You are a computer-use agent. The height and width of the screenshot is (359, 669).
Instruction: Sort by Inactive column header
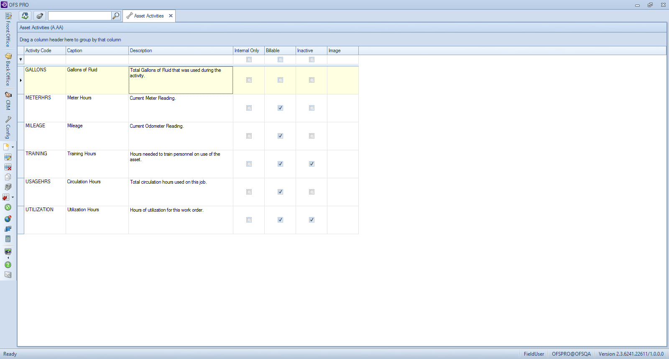(312, 51)
